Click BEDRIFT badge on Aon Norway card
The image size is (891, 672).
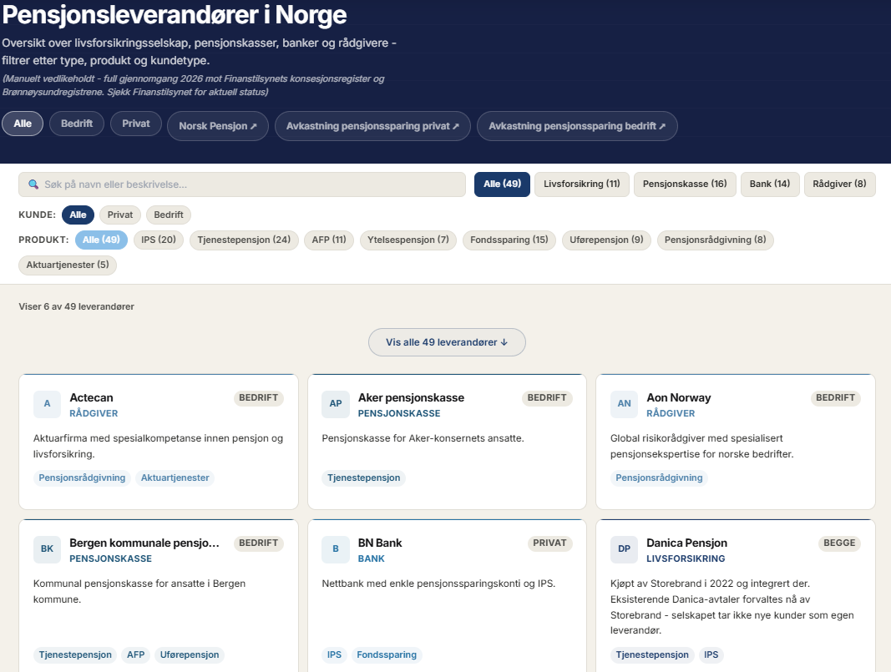[835, 397]
